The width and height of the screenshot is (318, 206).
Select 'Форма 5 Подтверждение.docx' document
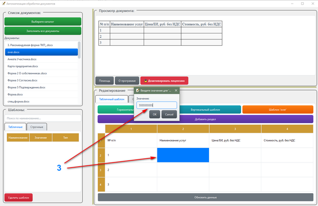41,87
